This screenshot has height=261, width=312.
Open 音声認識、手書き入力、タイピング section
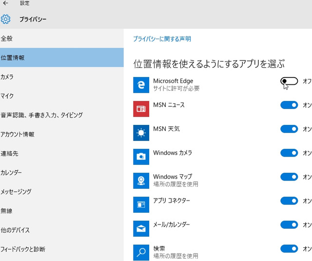click(x=62, y=115)
